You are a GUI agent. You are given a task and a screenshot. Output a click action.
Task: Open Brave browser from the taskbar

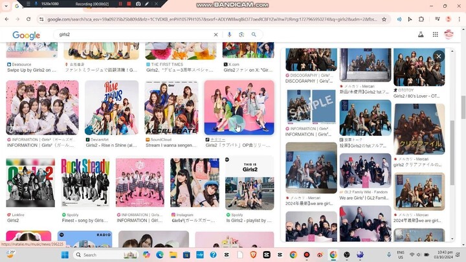pyautogui.click(x=253, y=255)
